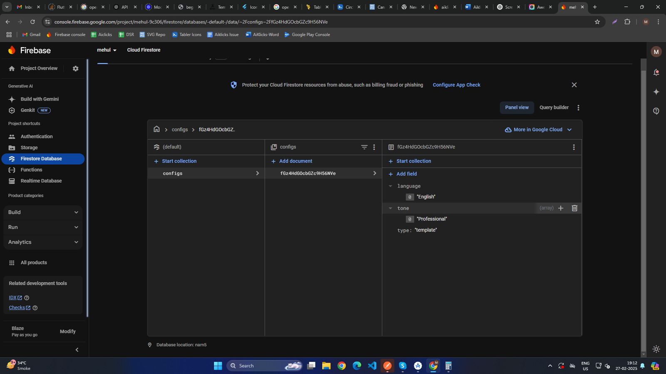Screen dimensions: 666x374
Task: Open Firebase notifications bell icon
Action: coord(656,73)
